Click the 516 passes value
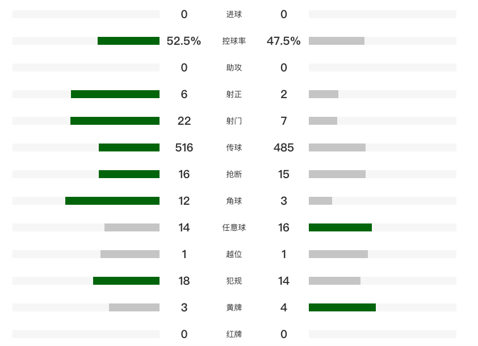The width and height of the screenshot is (478, 346). coord(184,147)
